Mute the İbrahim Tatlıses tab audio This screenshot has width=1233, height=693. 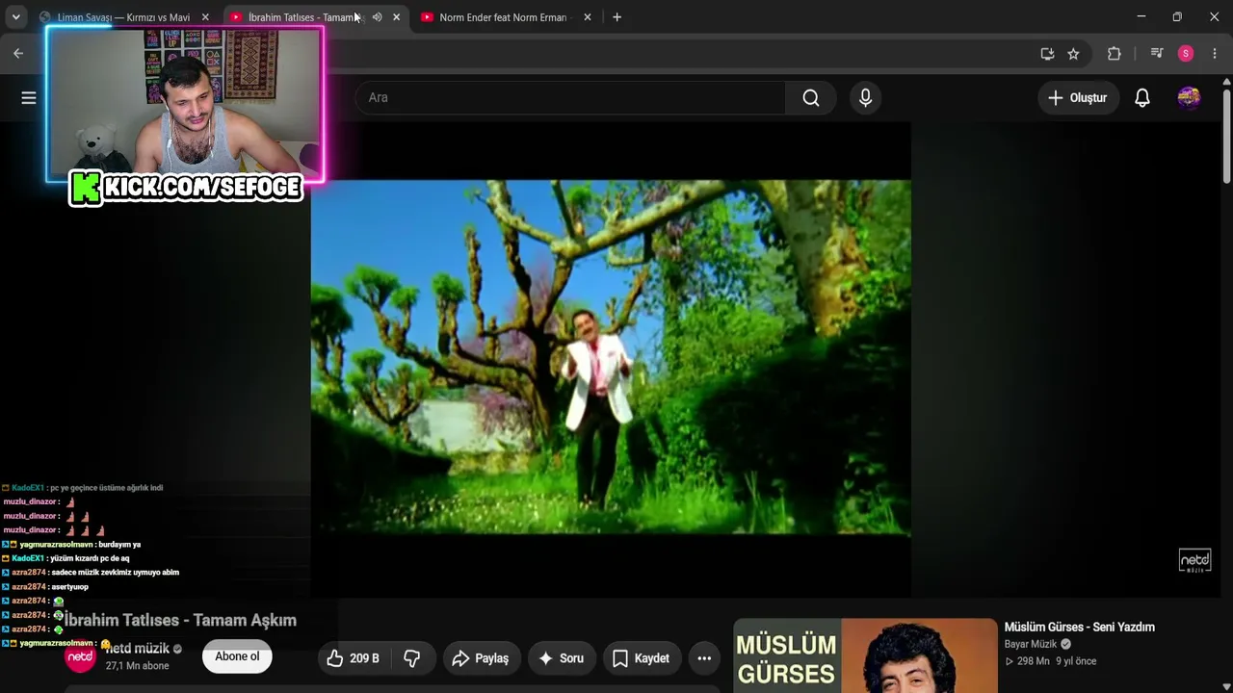pos(377,17)
